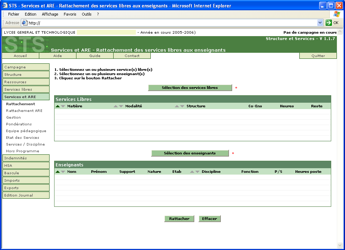Image resolution: width=345 pixels, height=250 pixels.
Task: Click the page scrollbar down arrow
Action: (x=340, y=245)
